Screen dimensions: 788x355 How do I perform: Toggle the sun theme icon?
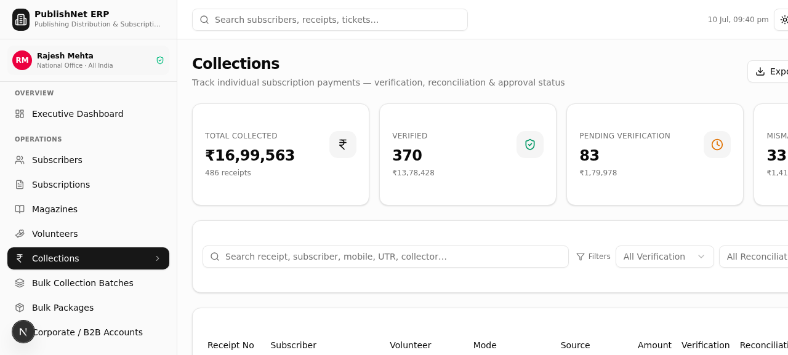(x=784, y=20)
